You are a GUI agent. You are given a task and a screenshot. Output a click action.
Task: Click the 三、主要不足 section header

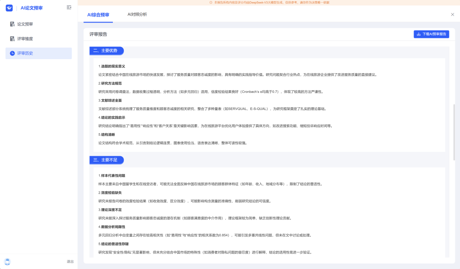106,160
